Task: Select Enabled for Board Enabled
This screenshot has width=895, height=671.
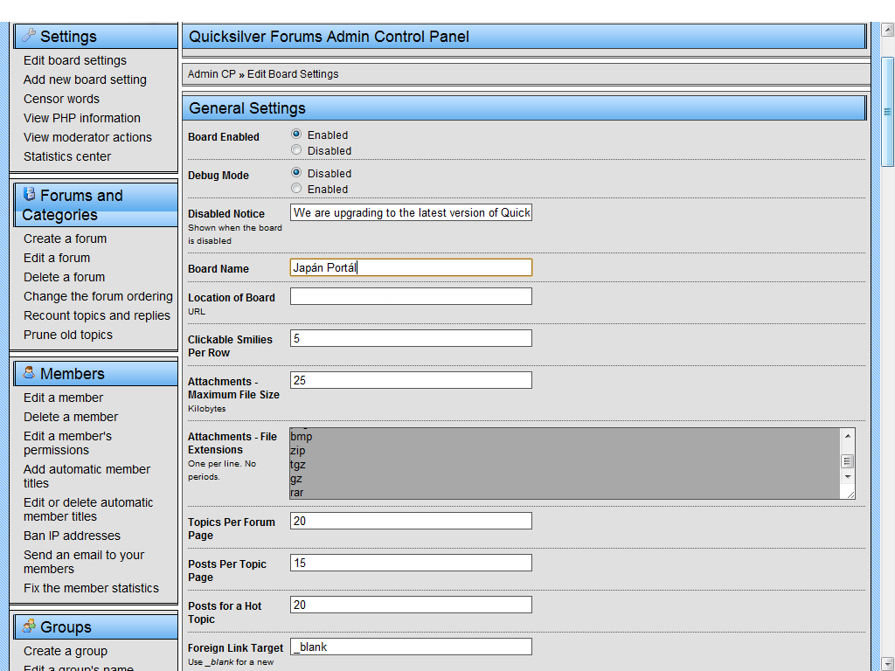Action: tap(296, 134)
